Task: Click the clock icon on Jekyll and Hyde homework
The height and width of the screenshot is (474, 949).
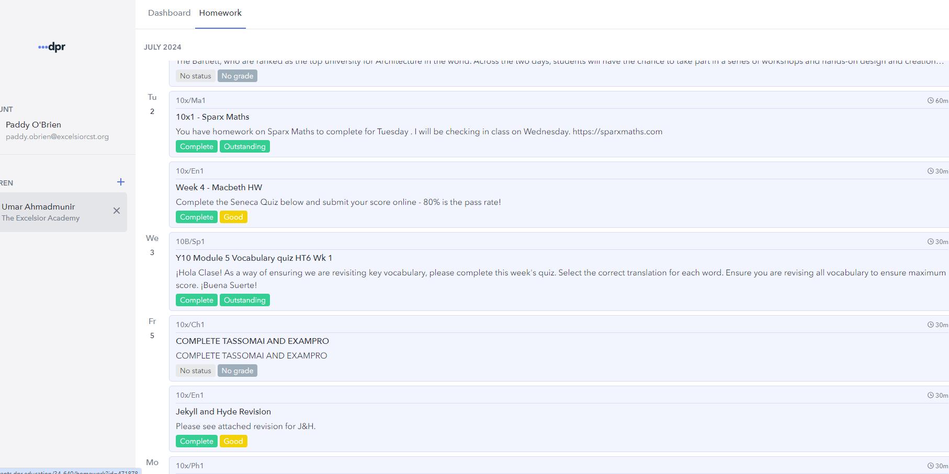Action: click(x=931, y=395)
